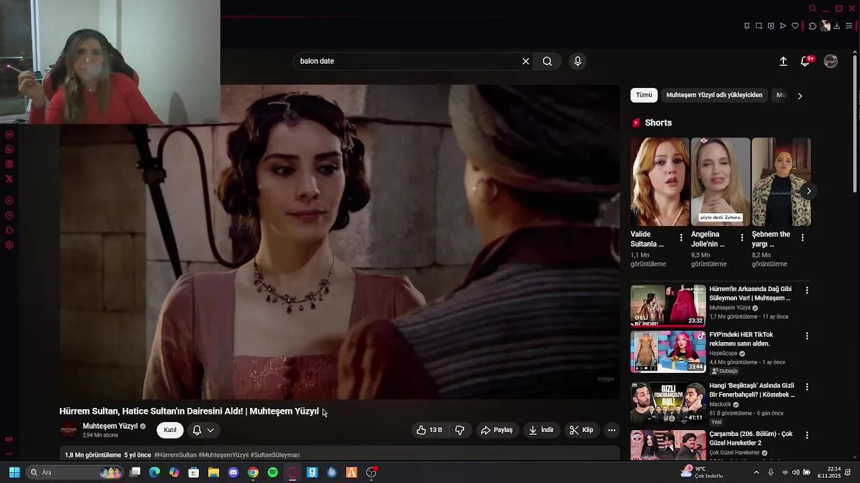Clear the 'balon date' search text
The width and height of the screenshot is (860, 483).
point(526,61)
